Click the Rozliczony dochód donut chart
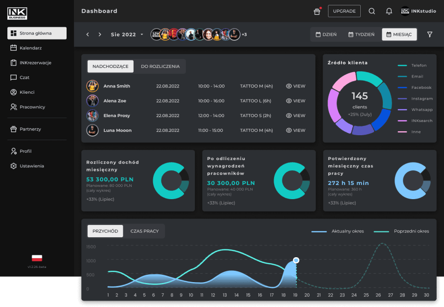 point(171,181)
